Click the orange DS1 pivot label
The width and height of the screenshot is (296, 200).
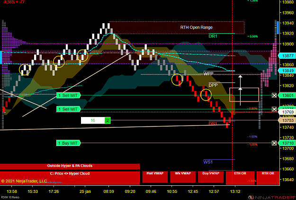213,124
